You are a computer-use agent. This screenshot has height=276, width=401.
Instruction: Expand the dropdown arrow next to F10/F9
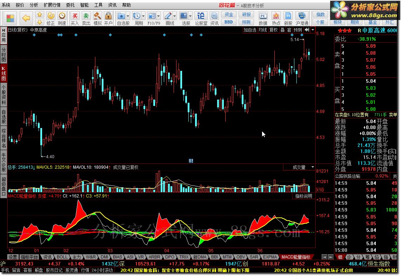click(159, 16)
